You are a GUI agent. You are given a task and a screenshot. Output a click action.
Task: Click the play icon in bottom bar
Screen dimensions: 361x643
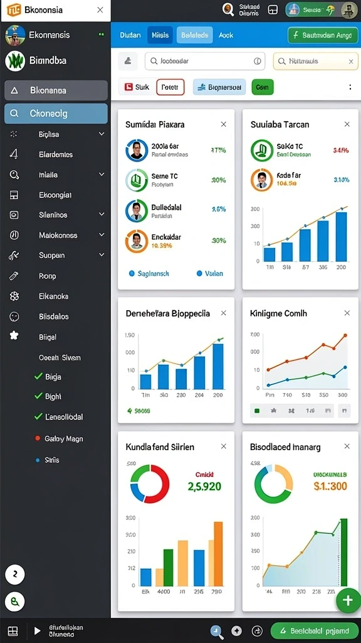(37, 630)
